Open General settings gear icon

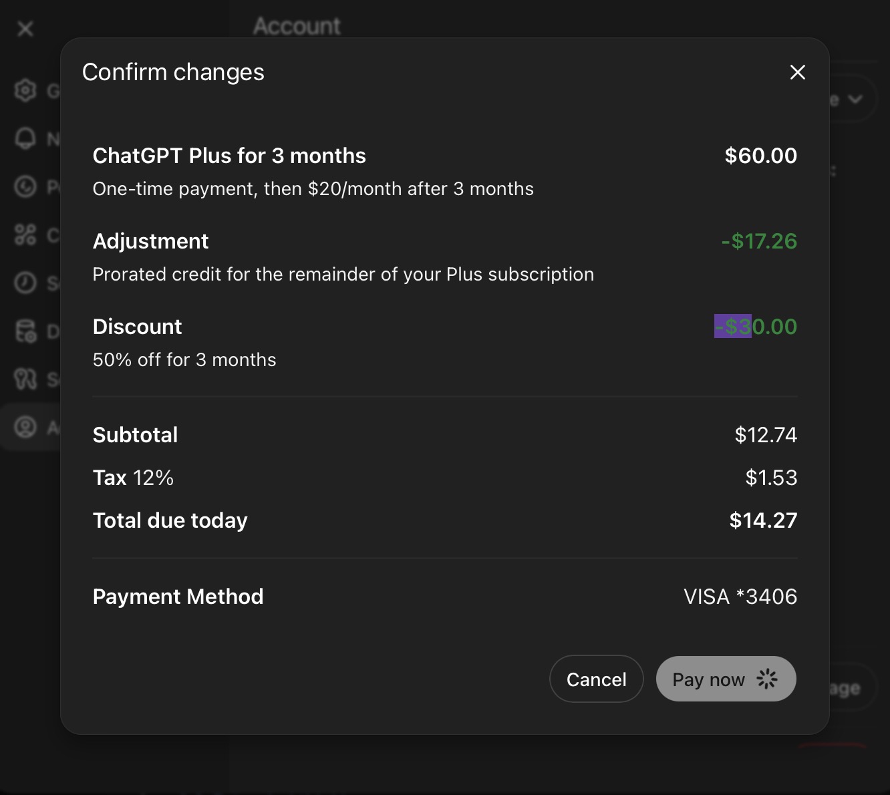coord(25,90)
